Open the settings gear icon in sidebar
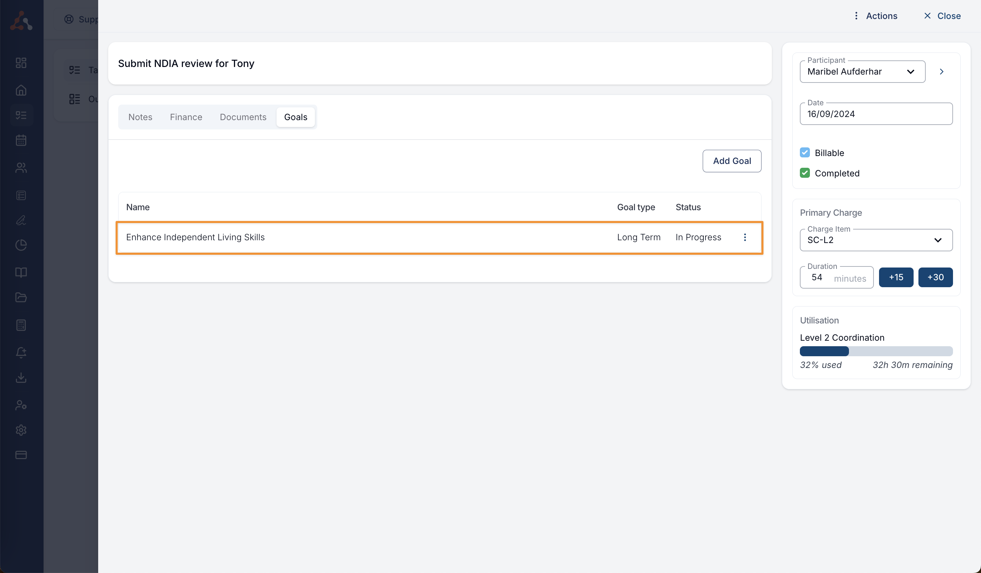The height and width of the screenshot is (573, 981). pyautogui.click(x=21, y=430)
